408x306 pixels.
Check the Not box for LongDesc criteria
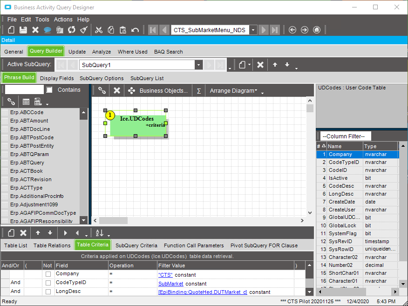(48, 292)
